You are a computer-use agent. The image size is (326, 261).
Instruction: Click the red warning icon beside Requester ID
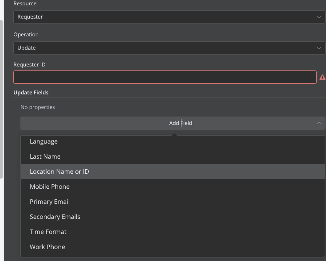[x=322, y=77]
